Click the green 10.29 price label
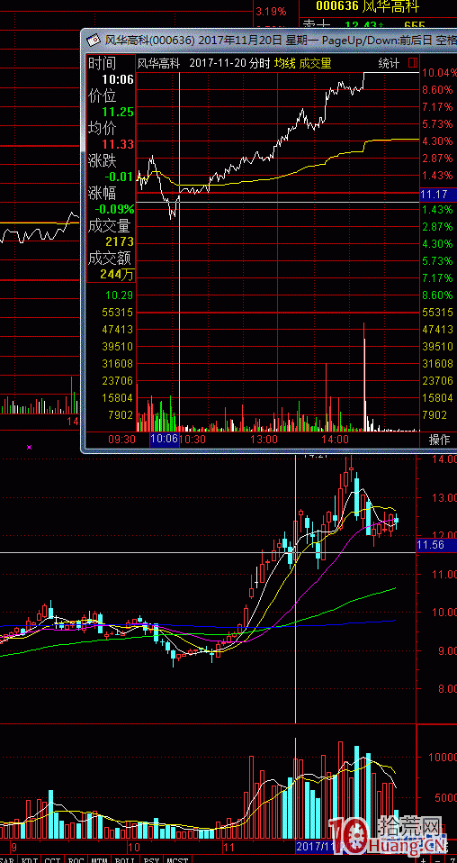The height and width of the screenshot is (863, 457). 119,295
